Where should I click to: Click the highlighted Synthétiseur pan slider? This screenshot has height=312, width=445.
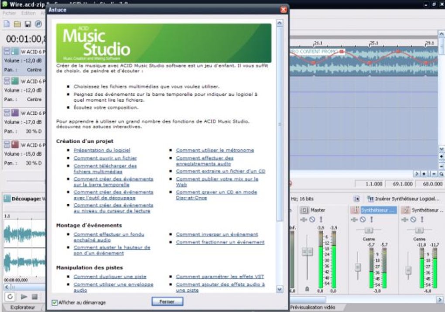point(369,230)
